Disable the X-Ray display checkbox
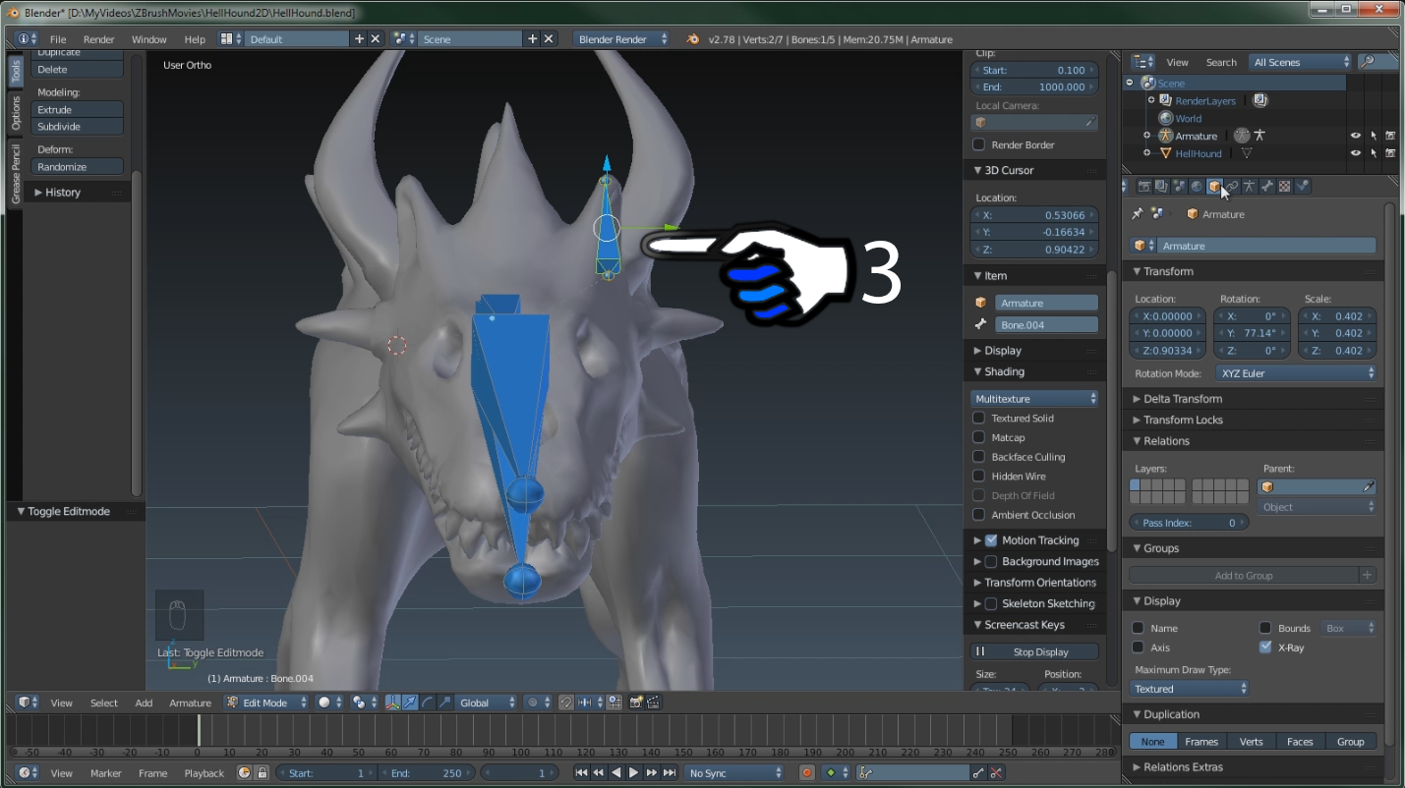The height and width of the screenshot is (788, 1405). [x=1266, y=647]
